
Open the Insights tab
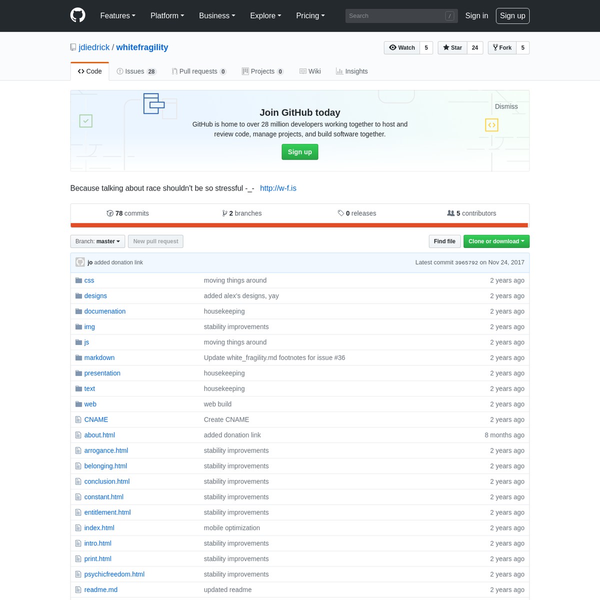pos(352,71)
